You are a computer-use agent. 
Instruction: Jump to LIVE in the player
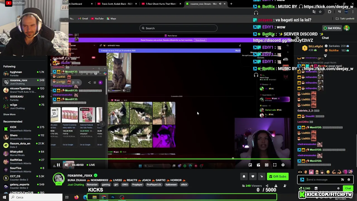click(90, 165)
